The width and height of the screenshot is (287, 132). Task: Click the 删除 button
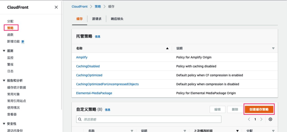235,109
